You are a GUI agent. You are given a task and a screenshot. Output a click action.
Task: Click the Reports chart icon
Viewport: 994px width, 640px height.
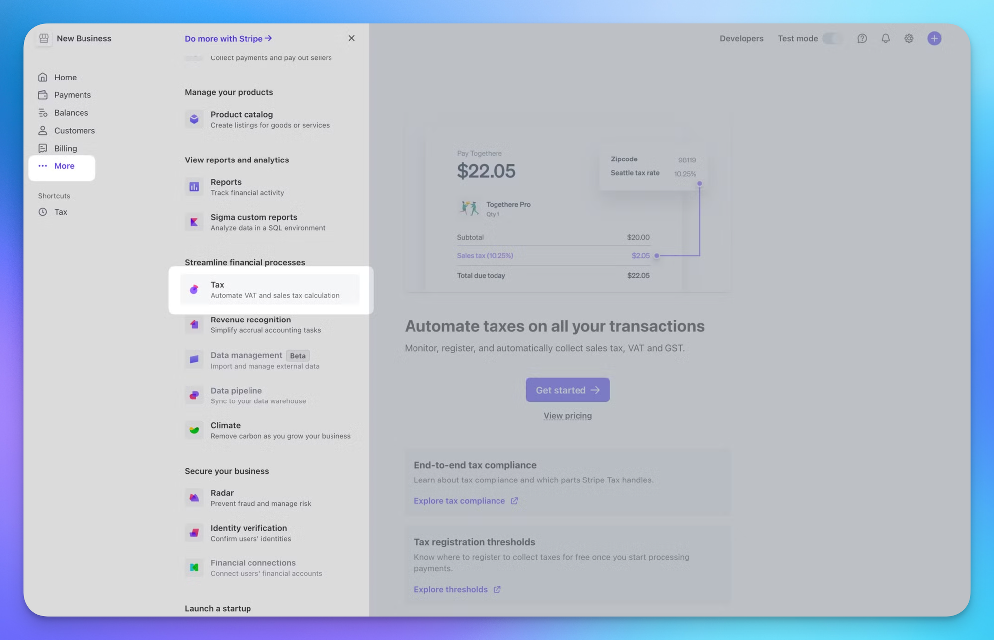click(194, 187)
